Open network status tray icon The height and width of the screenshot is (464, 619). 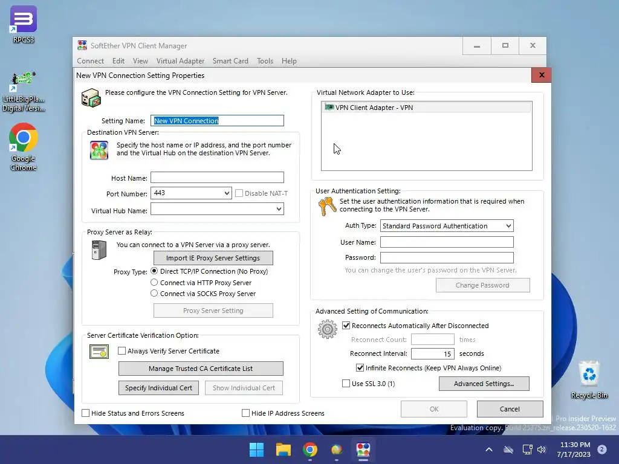[x=527, y=449]
